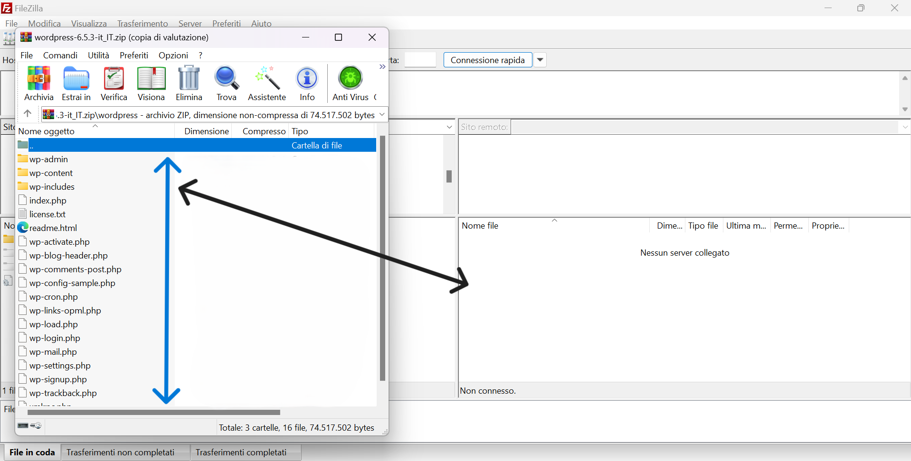The image size is (911, 461).
Task: Expand hidden toolbar items with the chevron
Action: point(382,67)
